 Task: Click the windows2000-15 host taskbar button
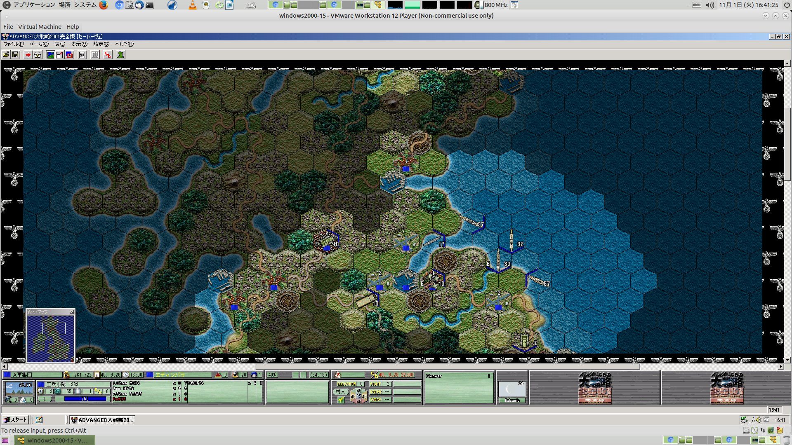click(54, 440)
